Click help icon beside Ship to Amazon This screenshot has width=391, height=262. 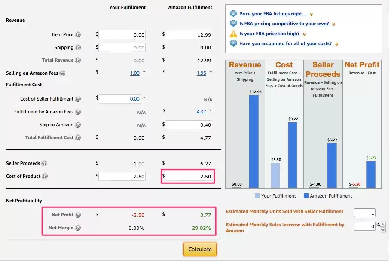[78, 125]
